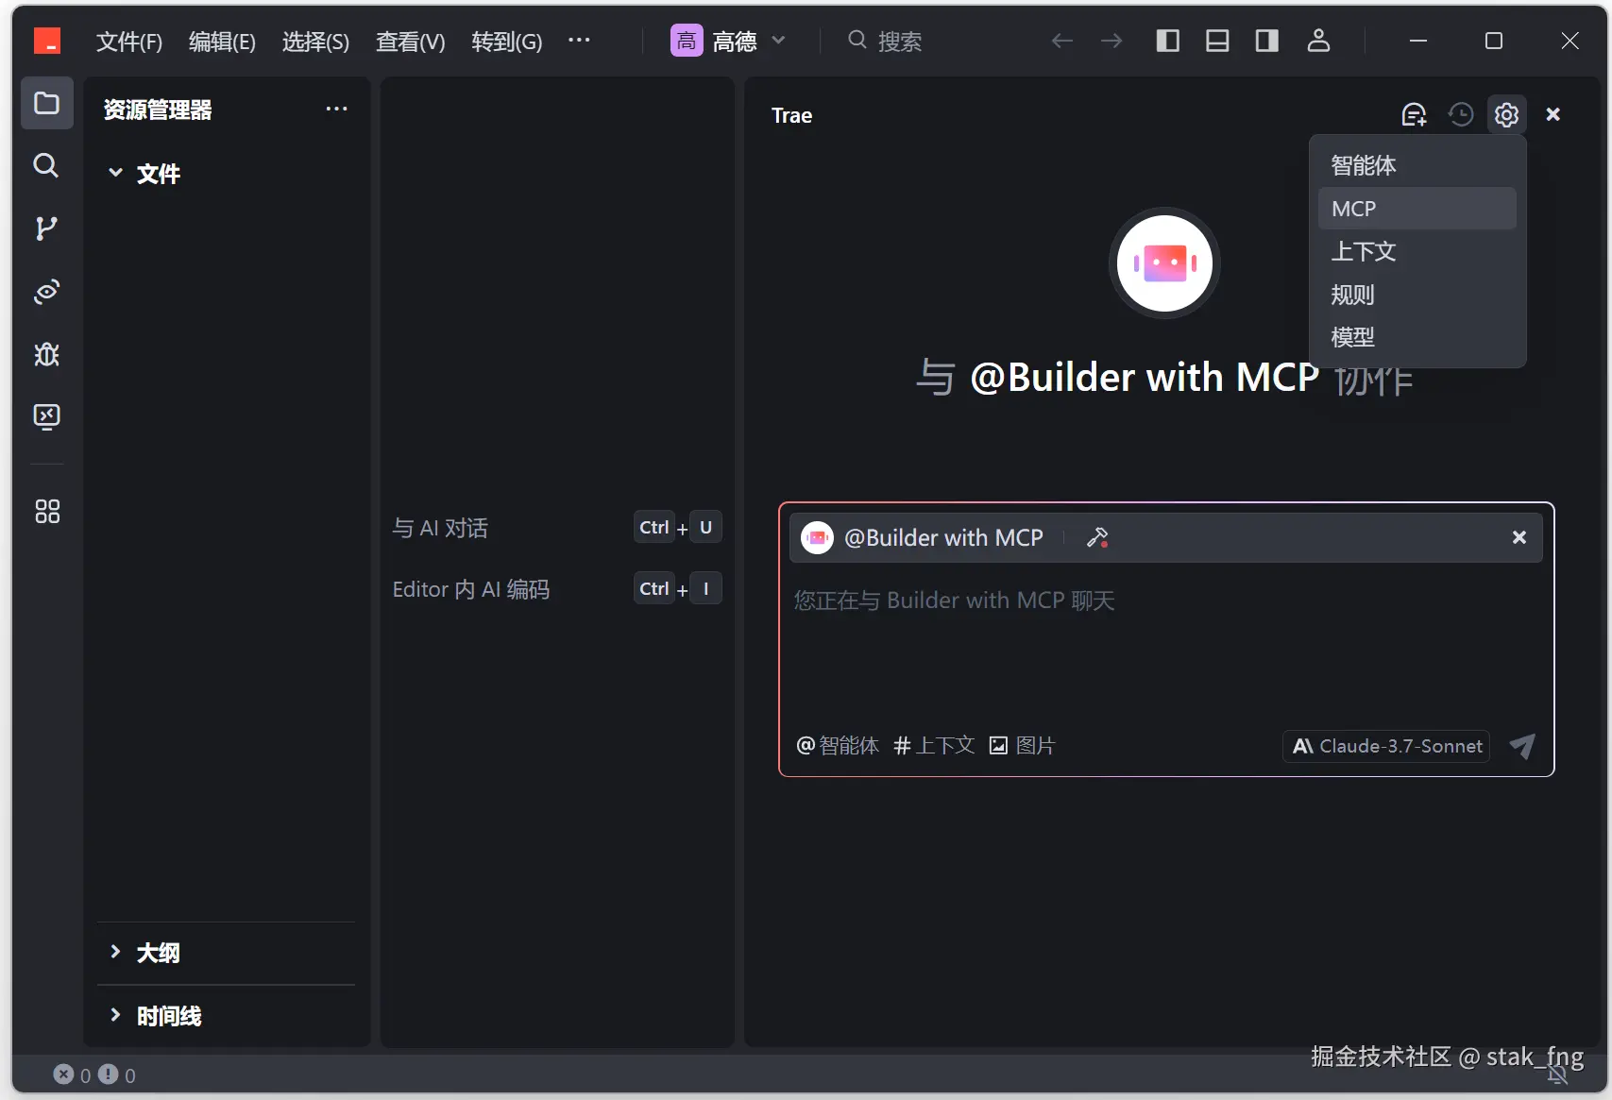Open the Extensions grid icon
1612x1100 pixels.
pos(46,512)
